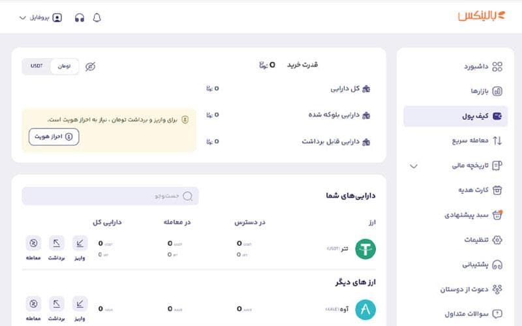Click the Balex logo in header
Screen dimensions: 522x326
[481, 16]
